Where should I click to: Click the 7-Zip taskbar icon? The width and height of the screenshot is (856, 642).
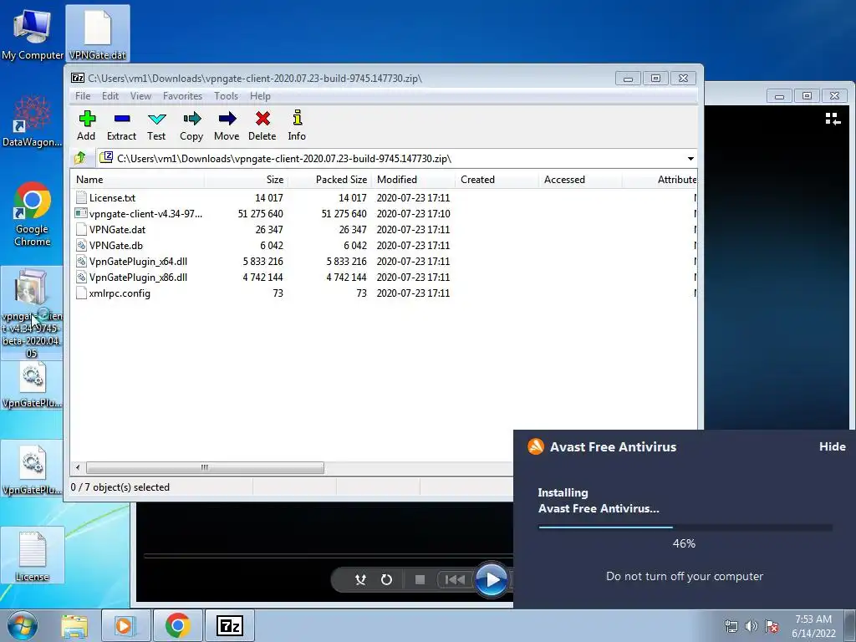229,625
